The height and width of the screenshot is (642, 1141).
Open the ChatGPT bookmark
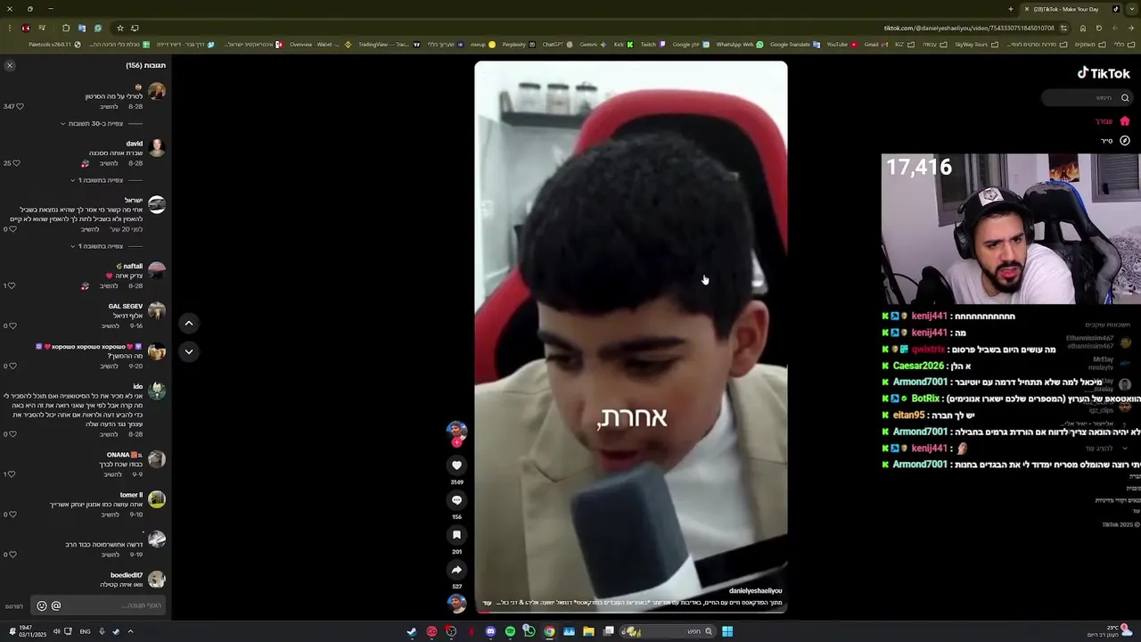(x=558, y=44)
